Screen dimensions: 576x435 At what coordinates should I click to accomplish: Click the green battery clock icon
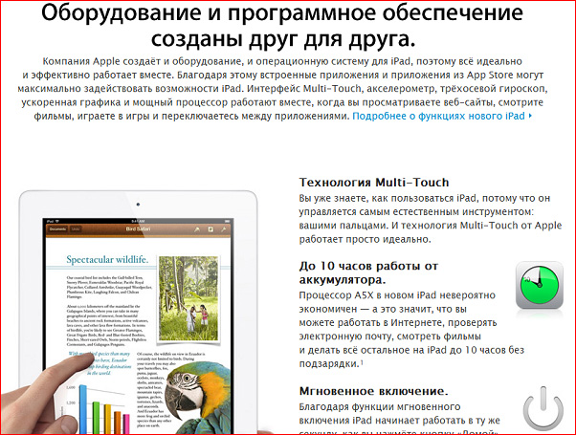tap(540, 285)
